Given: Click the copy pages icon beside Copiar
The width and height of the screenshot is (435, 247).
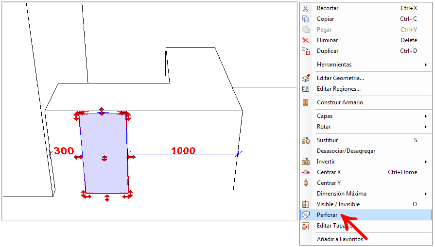Looking at the screenshot, I should pos(305,19).
